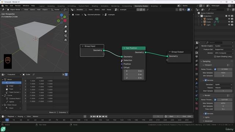The height and width of the screenshot is (132, 235).
Task: Toggle selected-only arrow in spreadsheet
Action: click(x=63, y=74)
